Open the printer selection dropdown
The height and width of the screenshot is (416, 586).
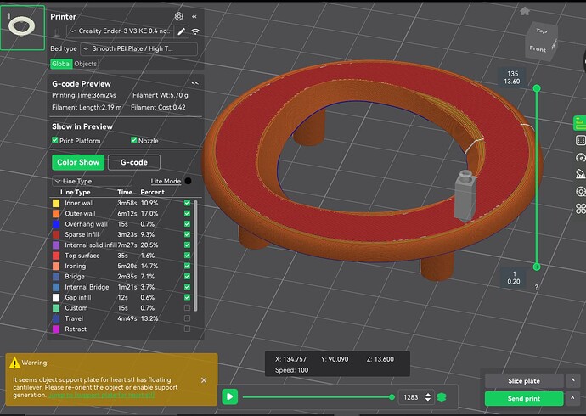(123, 31)
